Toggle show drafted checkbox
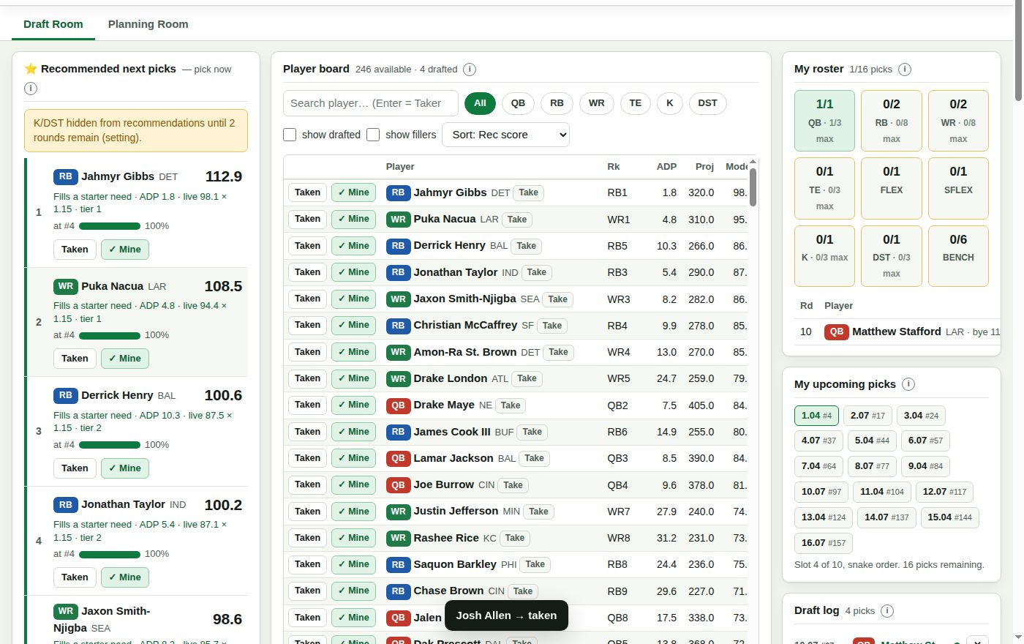1024x644 pixels. click(x=290, y=135)
